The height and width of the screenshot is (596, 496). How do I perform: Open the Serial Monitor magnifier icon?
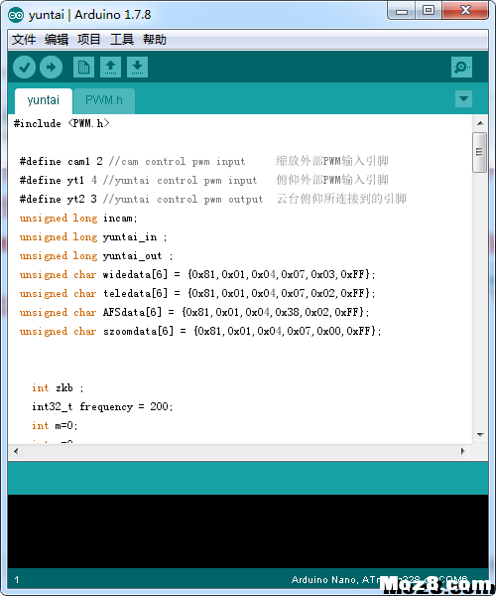click(x=461, y=68)
